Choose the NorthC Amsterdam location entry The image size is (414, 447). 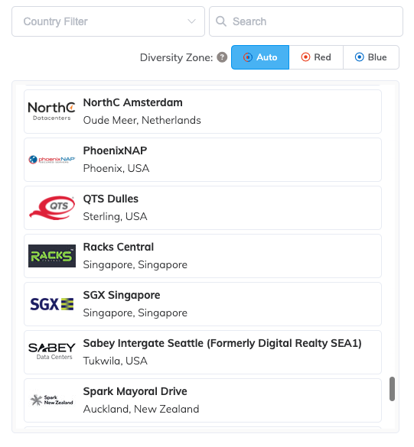tap(203, 112)
